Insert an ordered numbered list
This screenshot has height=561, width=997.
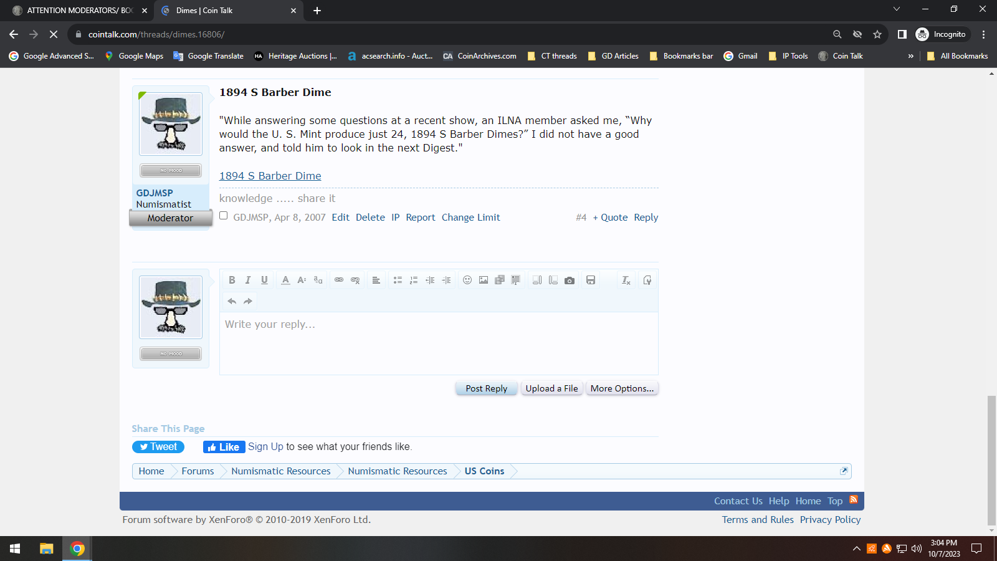pyautogui.click(x=414, y=280)
